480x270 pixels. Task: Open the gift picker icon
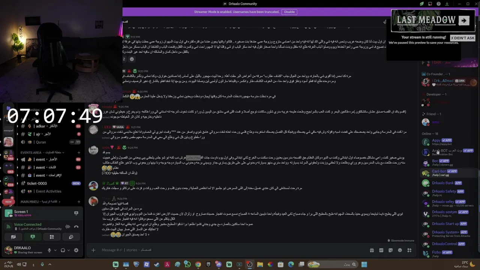(372, 250)
